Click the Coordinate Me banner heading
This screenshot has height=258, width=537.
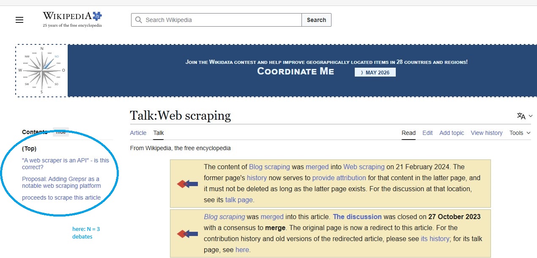point(296,71)
